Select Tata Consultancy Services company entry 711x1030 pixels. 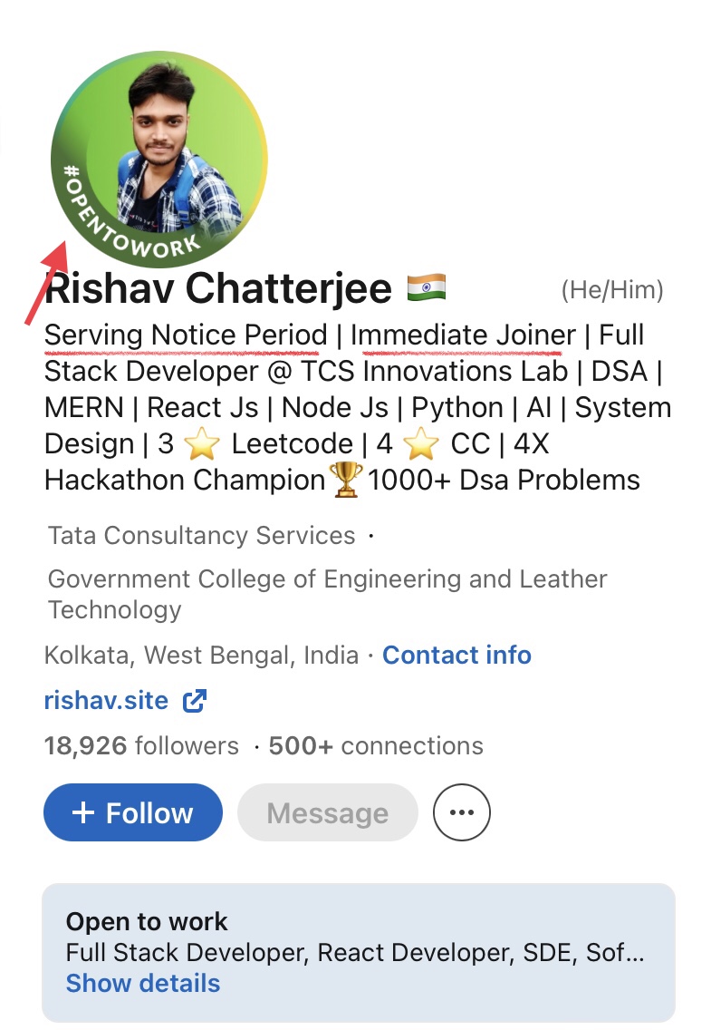(201, 536)
